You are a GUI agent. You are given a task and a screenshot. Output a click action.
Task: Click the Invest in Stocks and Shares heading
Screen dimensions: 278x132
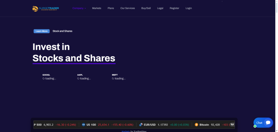[74, 53]
